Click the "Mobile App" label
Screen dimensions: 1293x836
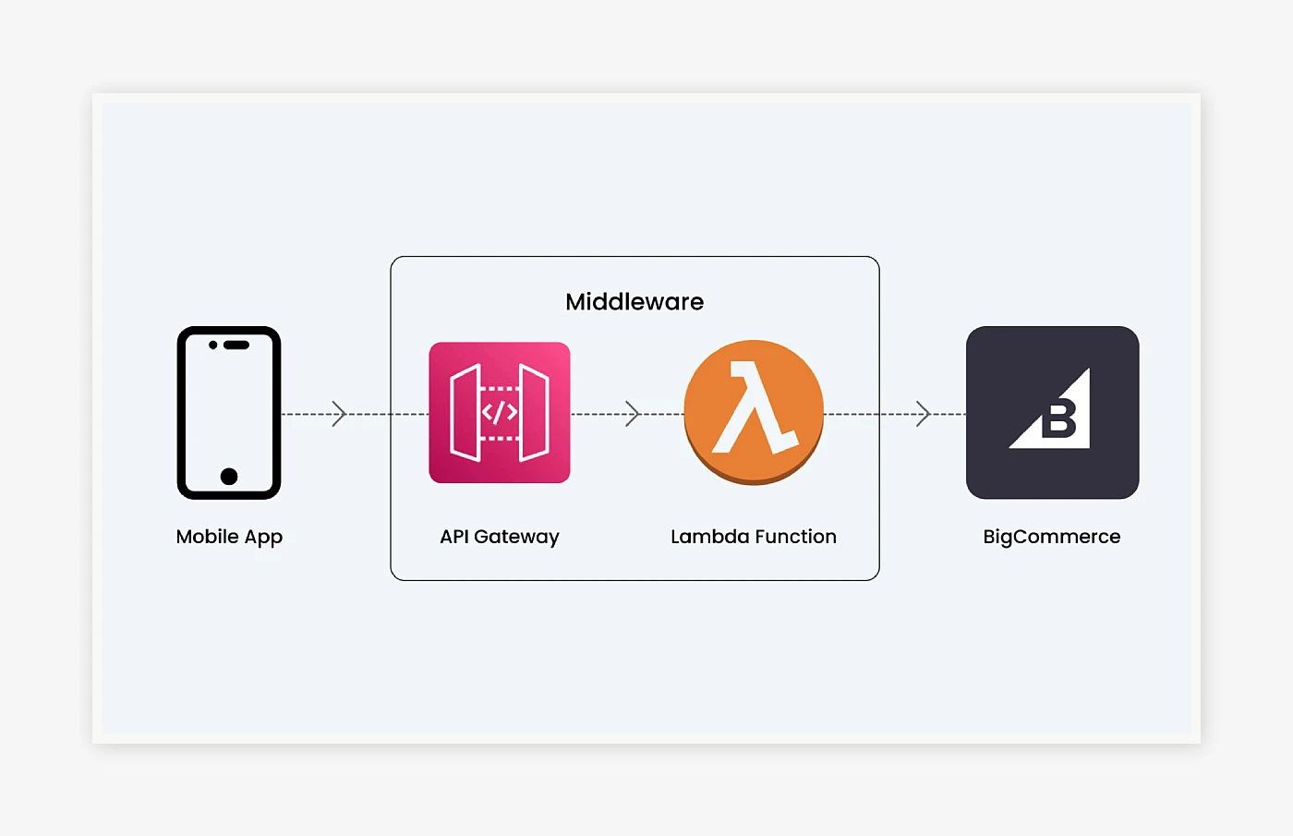tap(229, 538)
